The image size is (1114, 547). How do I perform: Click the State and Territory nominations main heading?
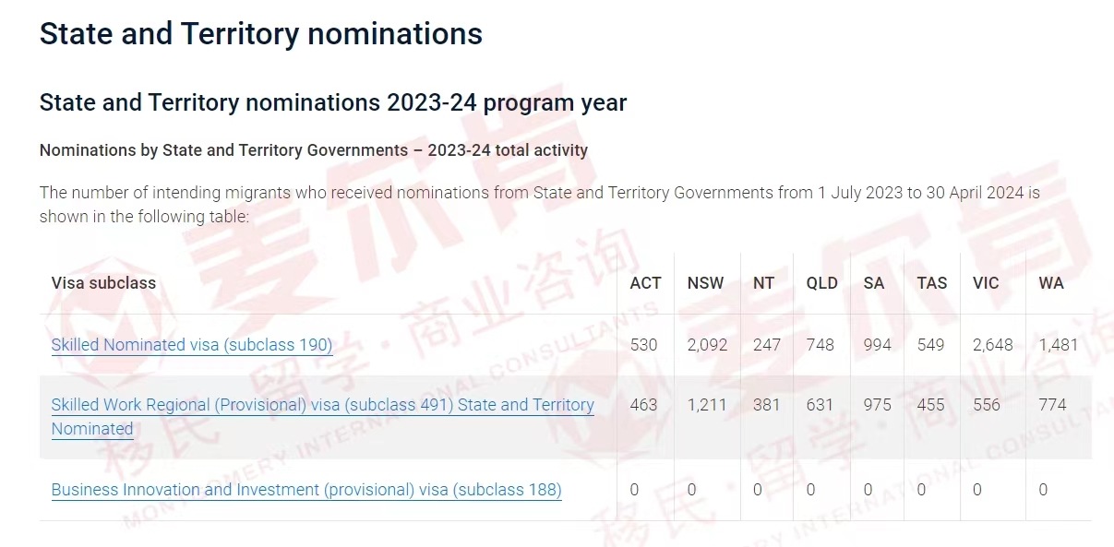click(260, 34)
